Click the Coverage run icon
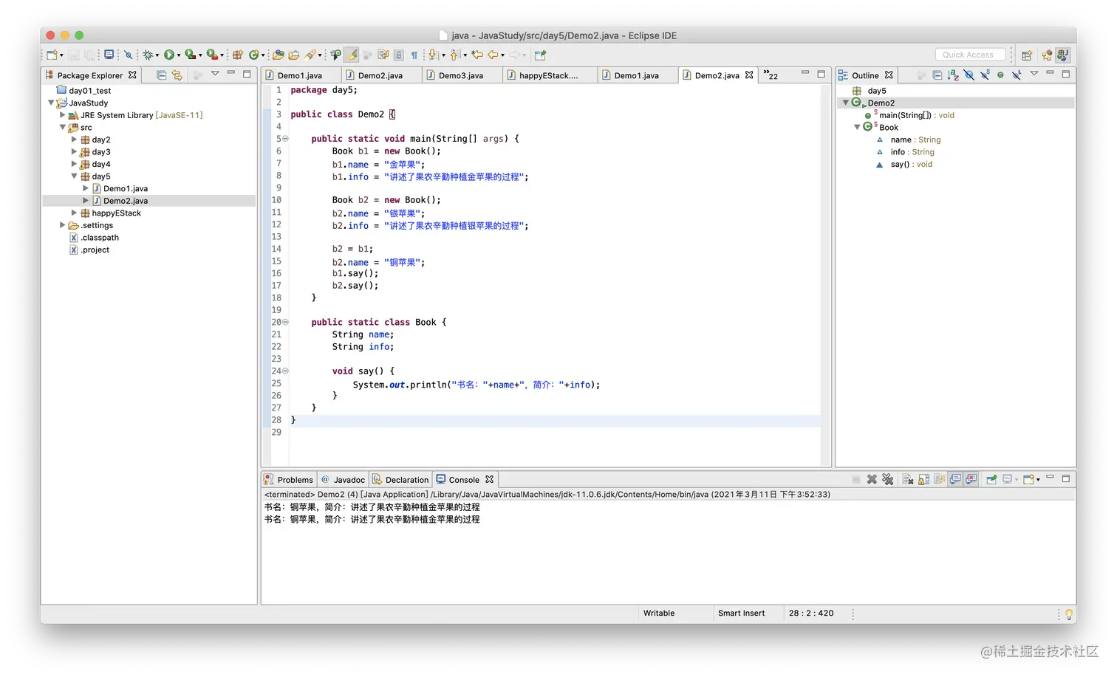This screenshot has height=677, width=1117. pos(190,55)
